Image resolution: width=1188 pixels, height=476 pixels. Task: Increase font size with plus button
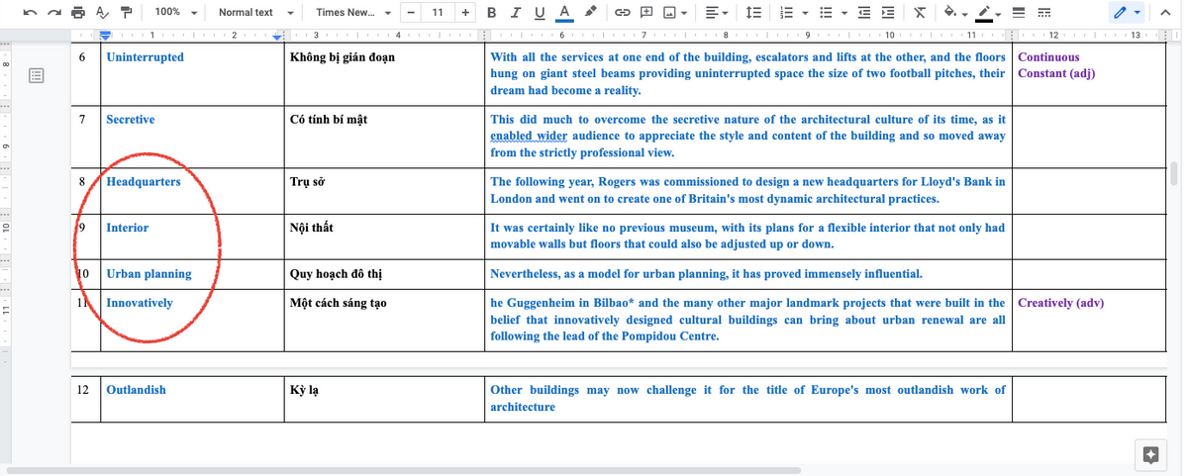point(465,13)
